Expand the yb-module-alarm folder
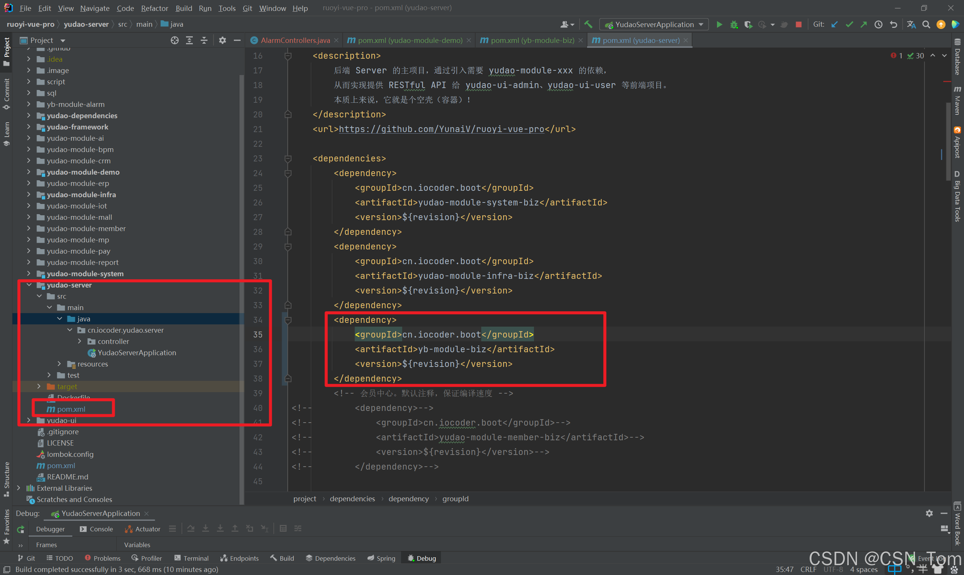This screenshot has height=575, width=964. [29, 104]
